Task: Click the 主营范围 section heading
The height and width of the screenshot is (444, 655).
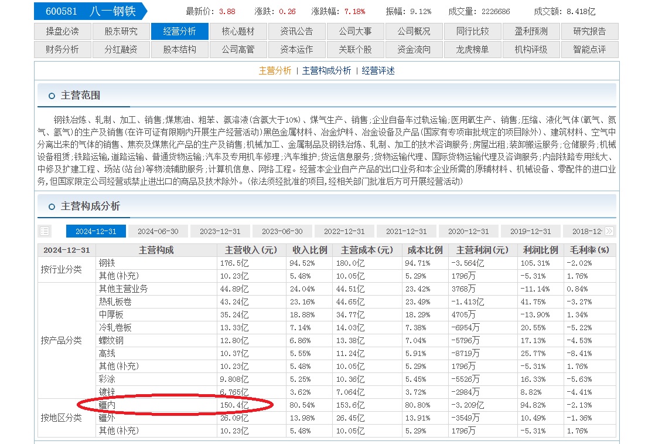Action: [x=81, y=96]
